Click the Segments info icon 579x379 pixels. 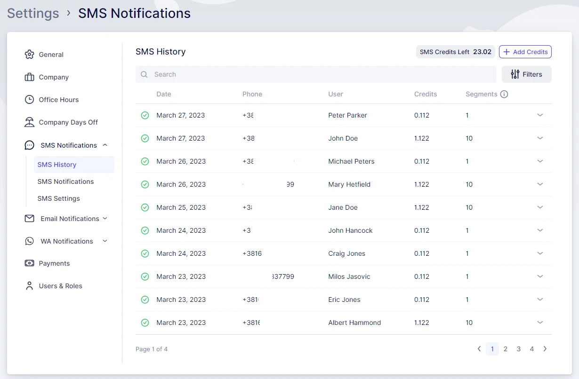click(x=504, y=94)
